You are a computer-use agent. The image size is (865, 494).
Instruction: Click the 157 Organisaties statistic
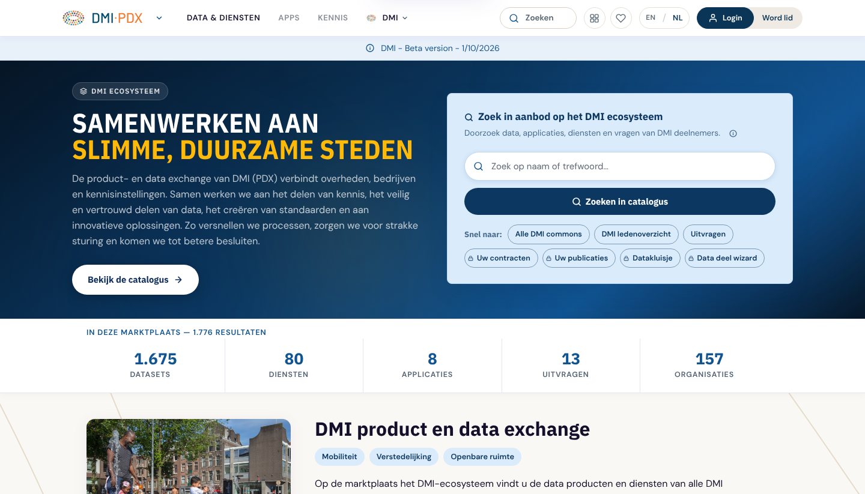coord(709,366)
